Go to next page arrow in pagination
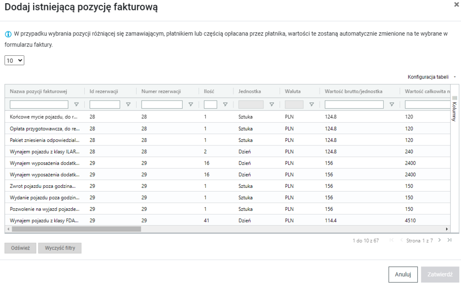 click(440, 240)
